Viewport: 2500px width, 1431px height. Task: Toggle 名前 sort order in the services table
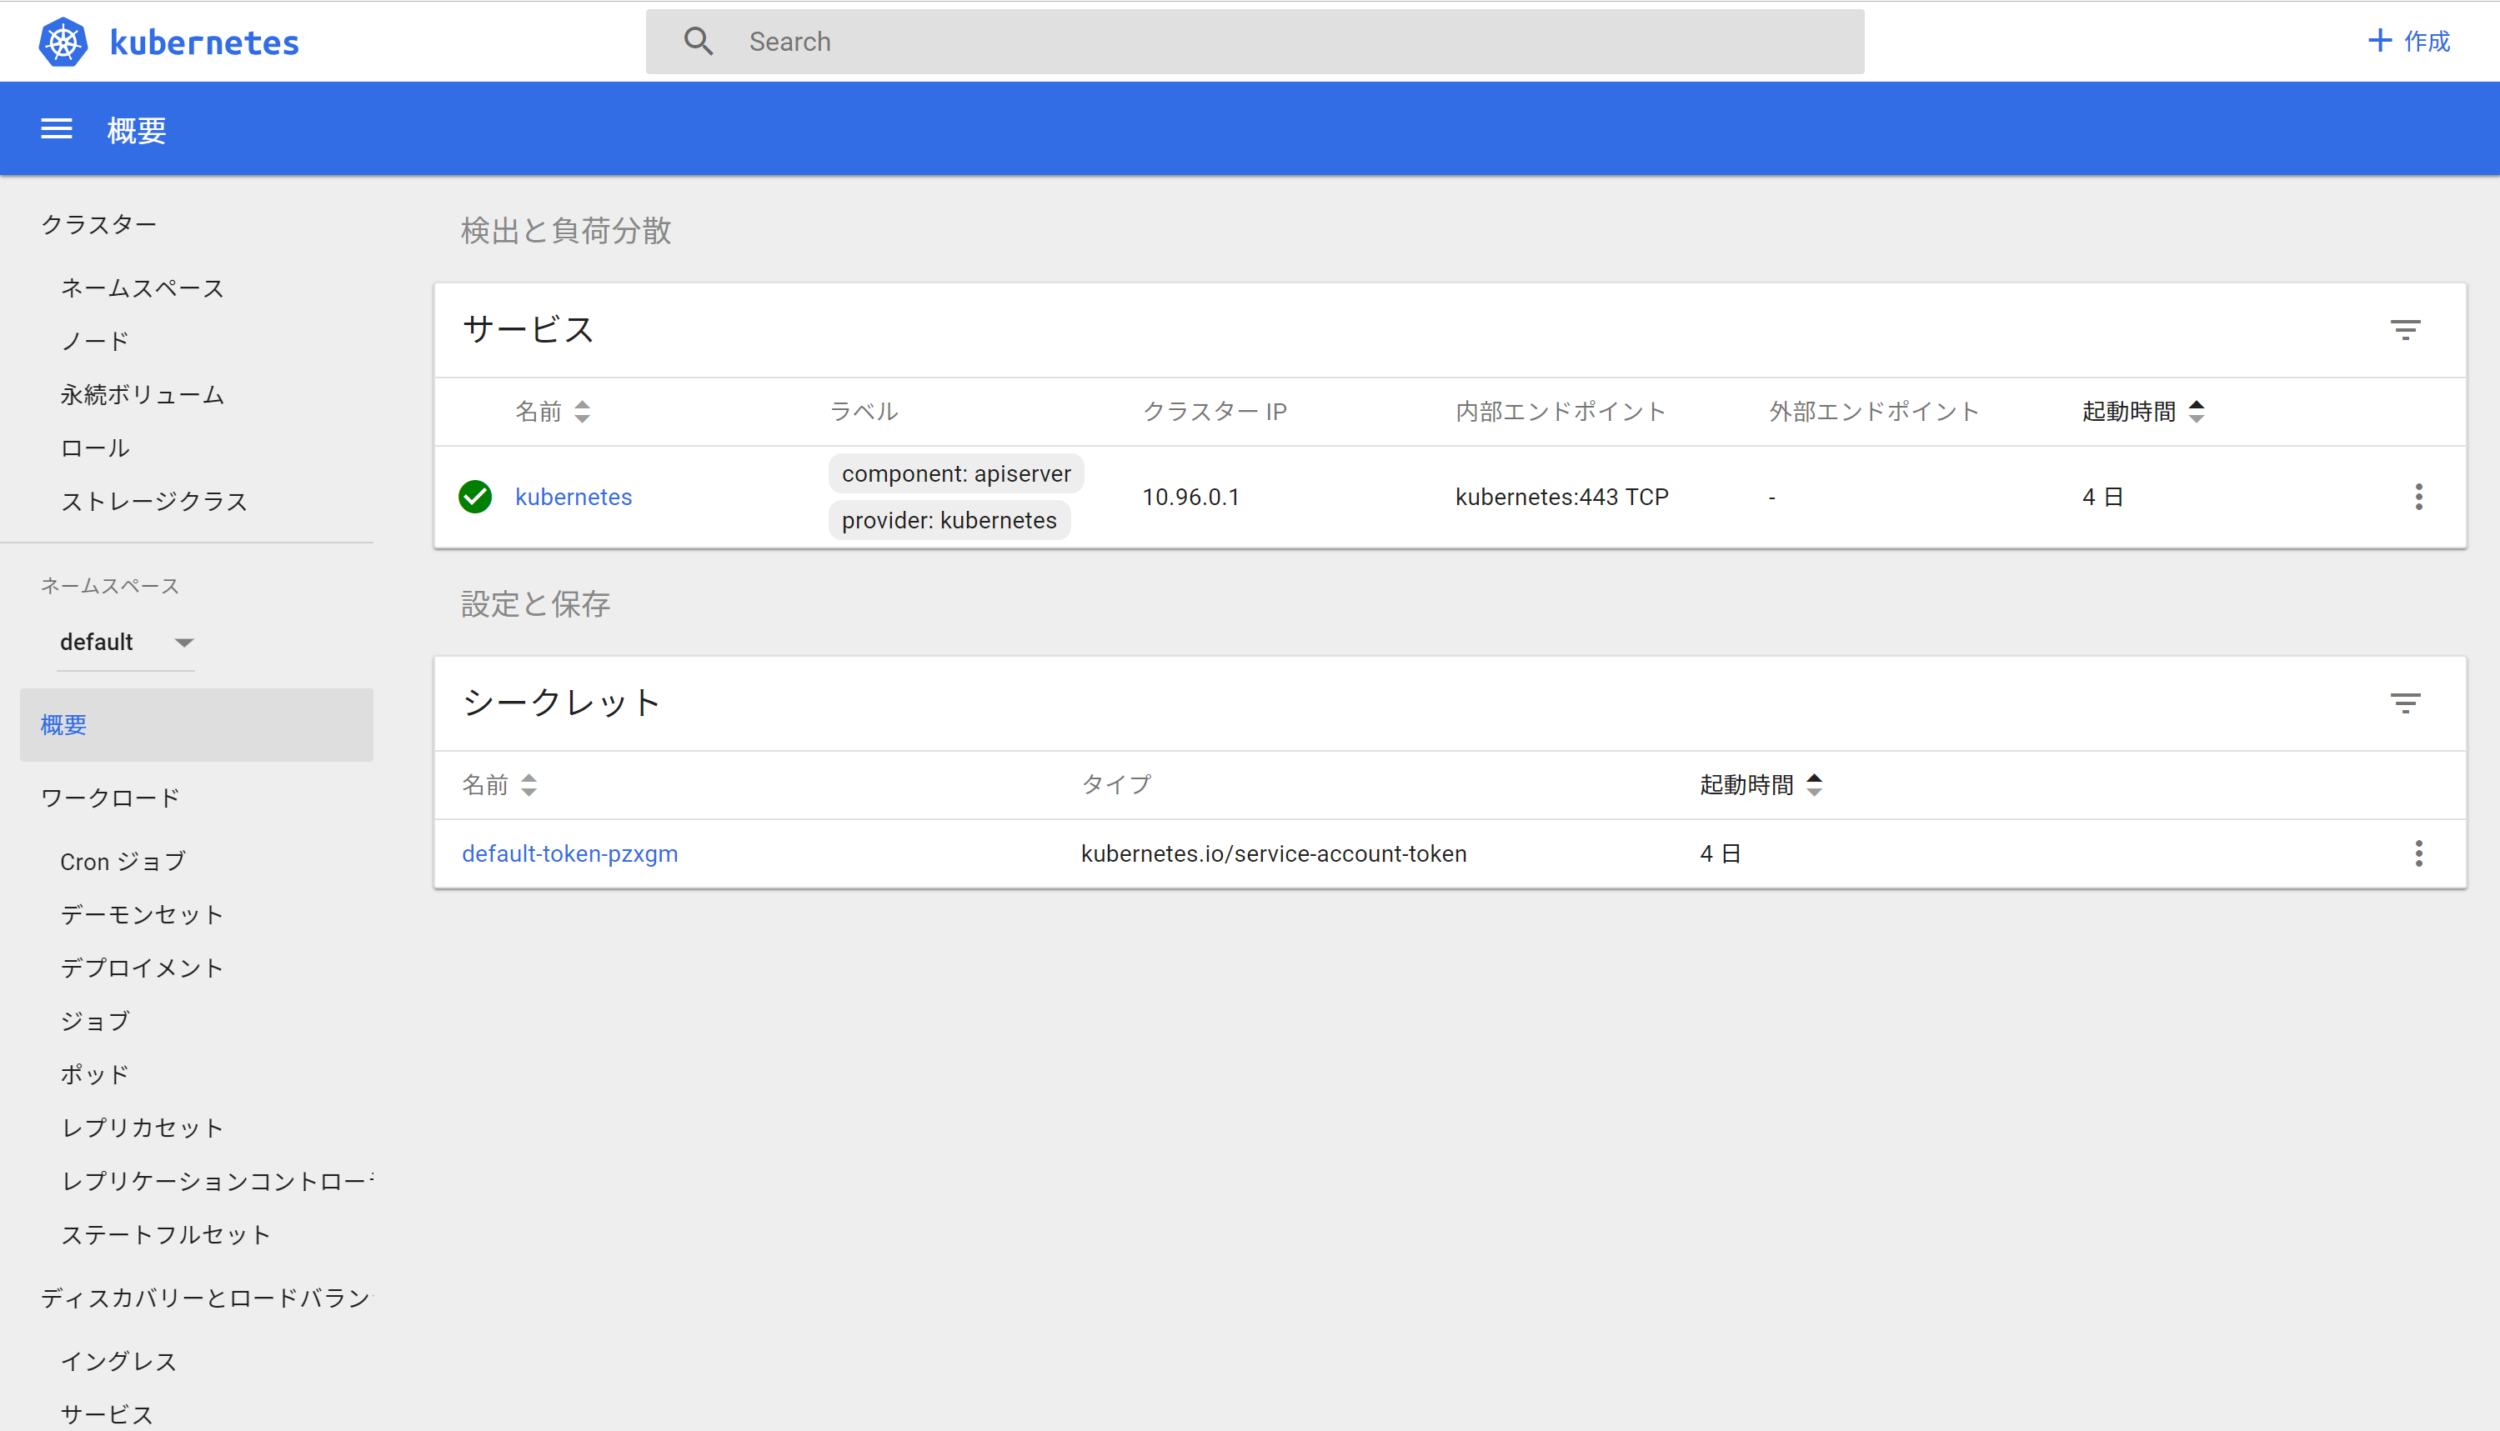point(583,412)
